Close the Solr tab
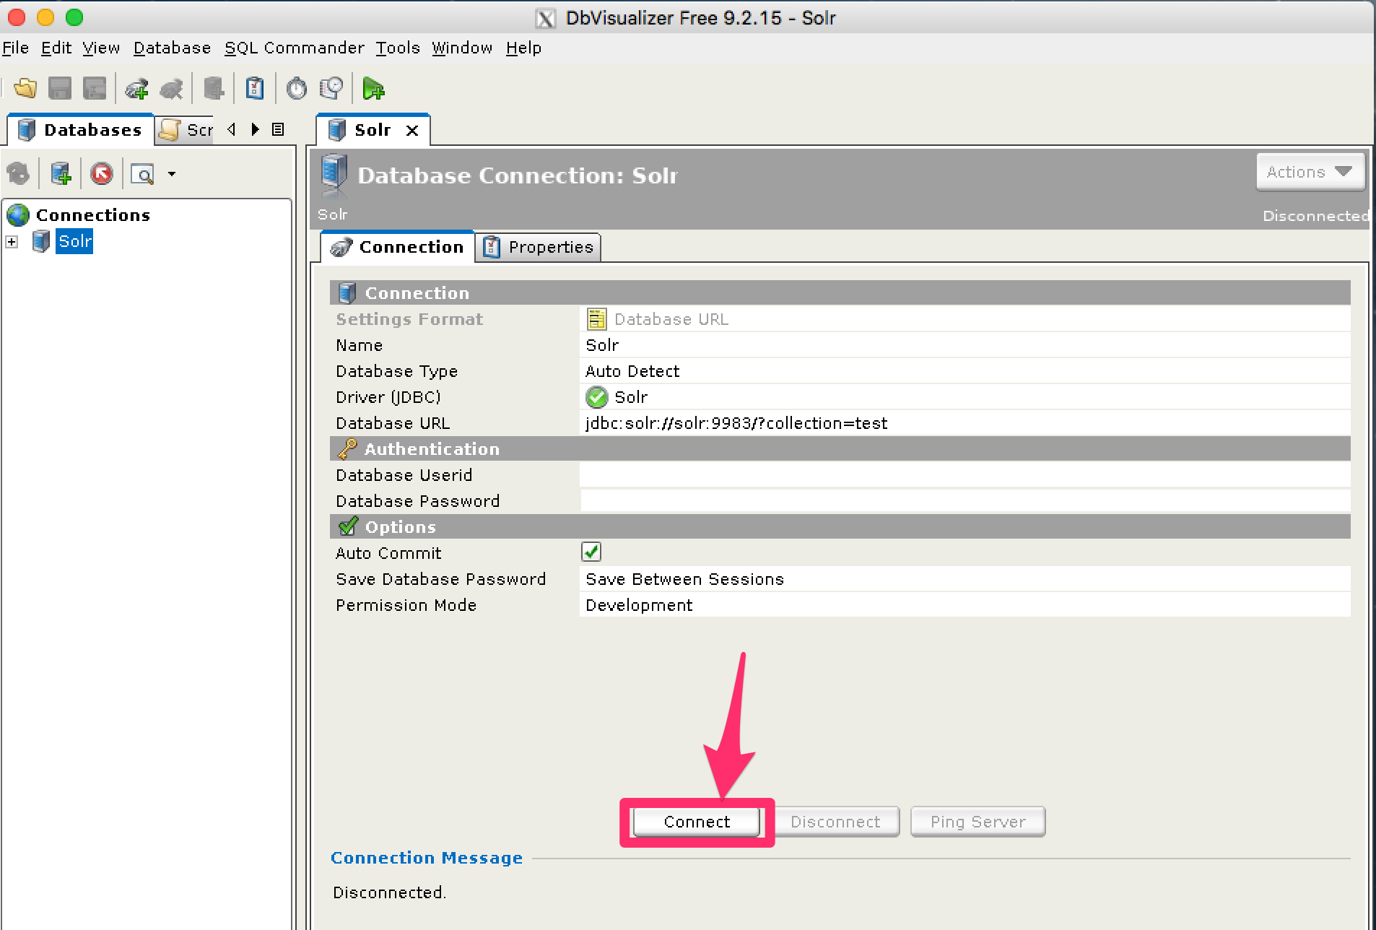The image size is (1376, 930). 412,131
